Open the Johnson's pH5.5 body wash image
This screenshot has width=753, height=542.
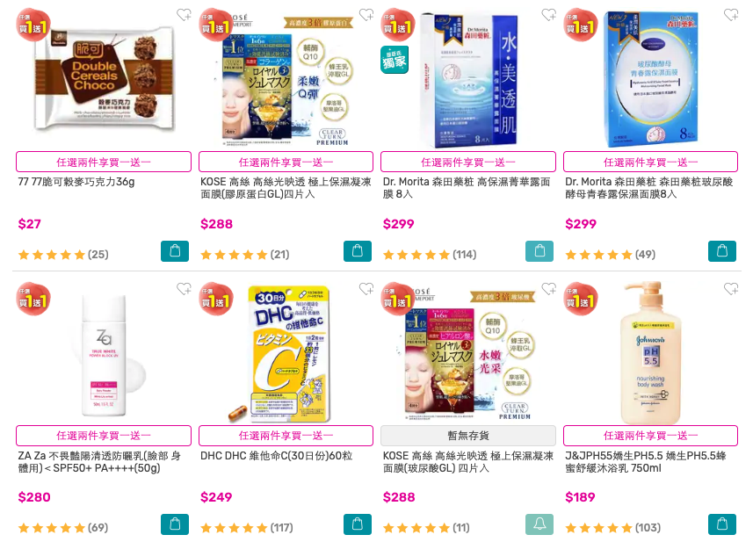(x=651, y=354)
